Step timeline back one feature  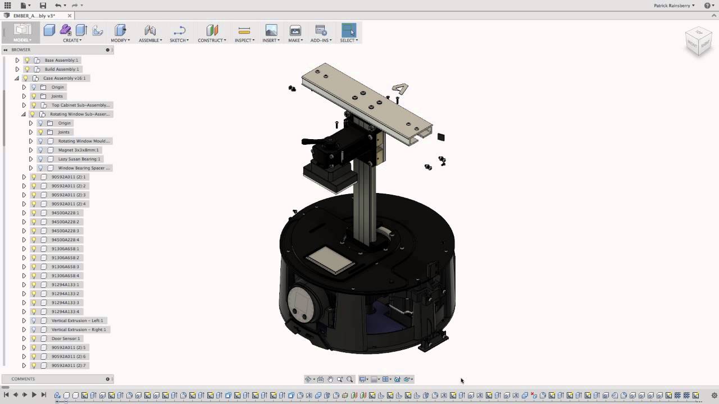click(x=15, y=395)
